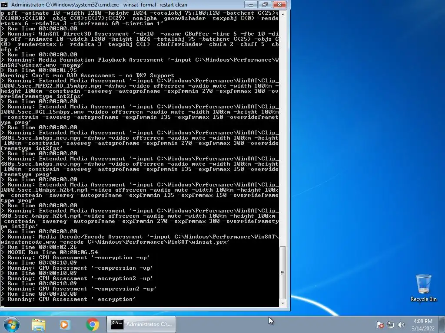Click the 'Run Time 00:00:02.26' line
Viewport: 445px width, 333px height.
39,247
